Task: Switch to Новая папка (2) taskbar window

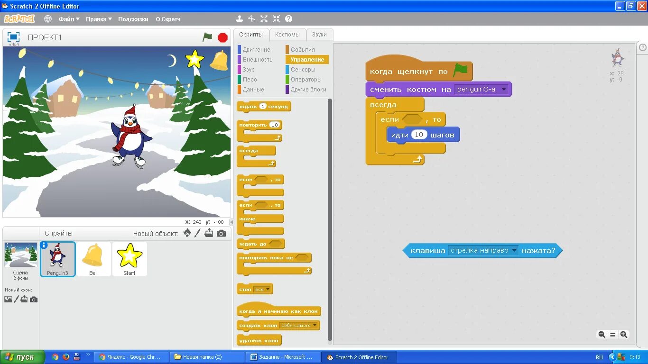Action: click(207, 357)
